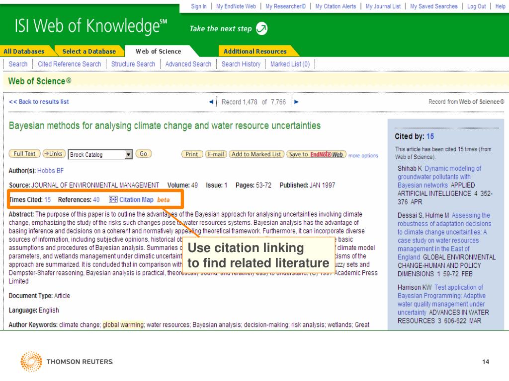Viewport: 509px width, 381px height.
Task: Save record to EndNote Web
Action: (316, 154)
